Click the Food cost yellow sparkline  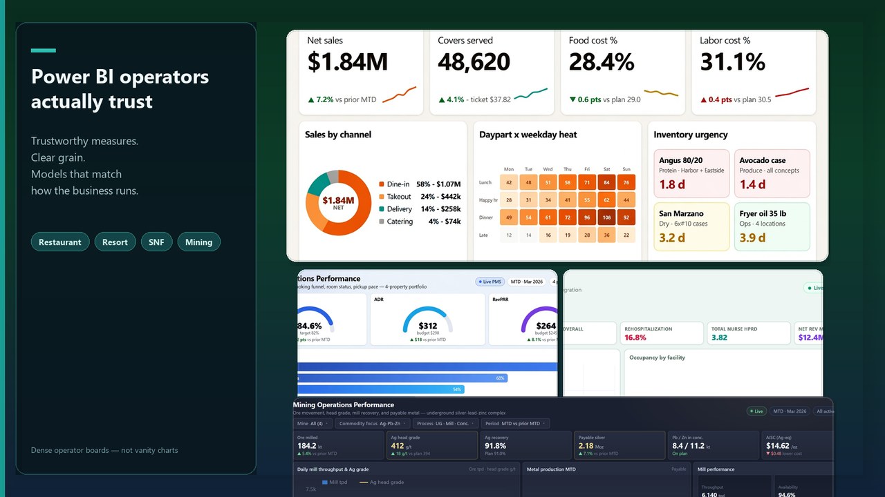[x=661, y=92]
